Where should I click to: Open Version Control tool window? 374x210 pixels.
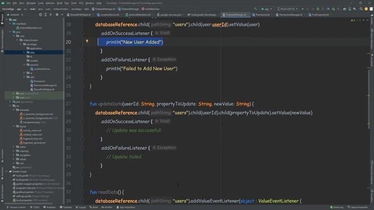point(16,208)
